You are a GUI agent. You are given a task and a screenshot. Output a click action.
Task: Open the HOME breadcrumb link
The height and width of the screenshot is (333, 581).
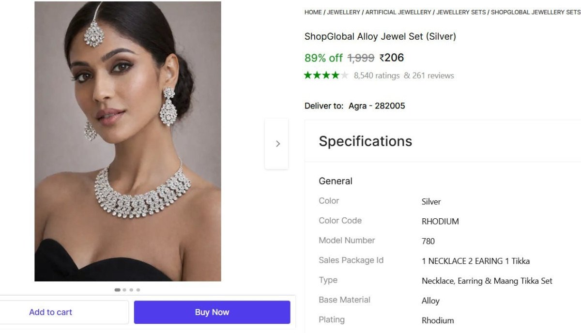[313, 12]
